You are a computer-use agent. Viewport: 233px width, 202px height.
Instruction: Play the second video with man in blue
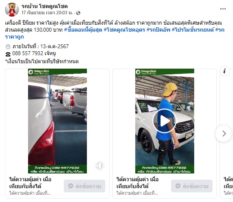[165, 121]
